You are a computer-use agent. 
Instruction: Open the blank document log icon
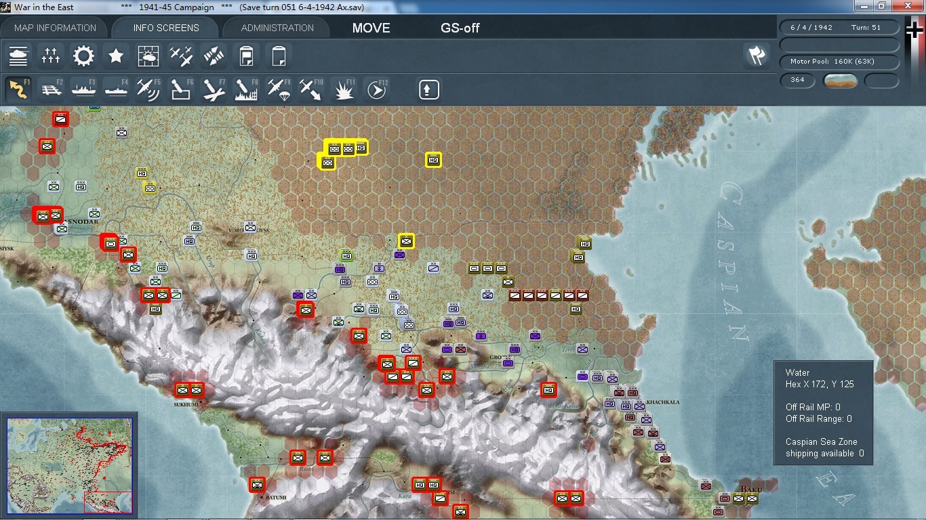278,56
